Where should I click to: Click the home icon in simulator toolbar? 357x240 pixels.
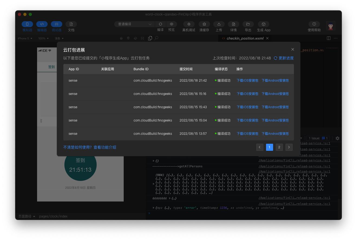(x=121, y=38)
